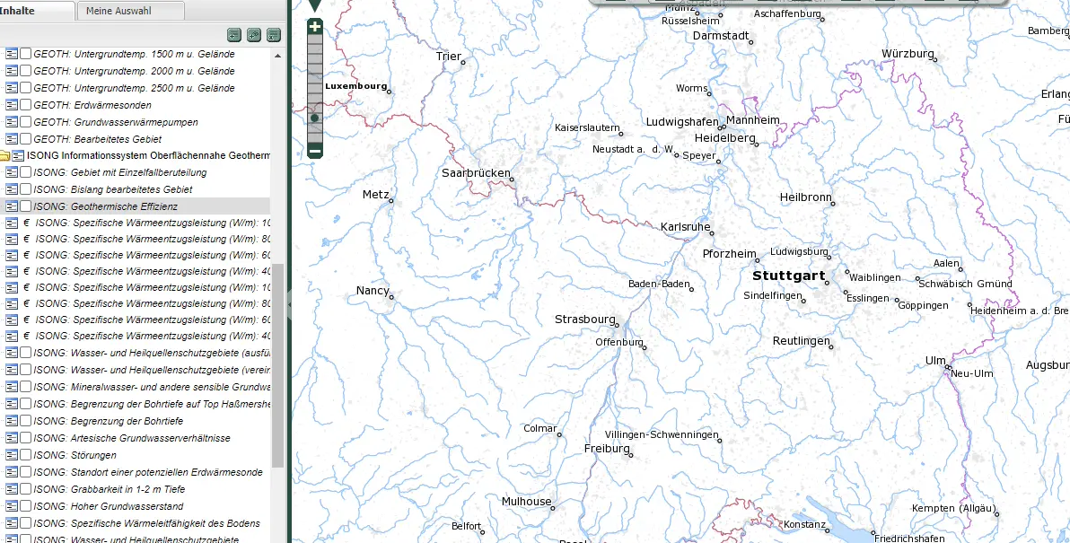Collapse the ISONG Informationssystem folder
Image resolution: width=1070 pixels, height=543 pixels.
click(x=4, y=156)
